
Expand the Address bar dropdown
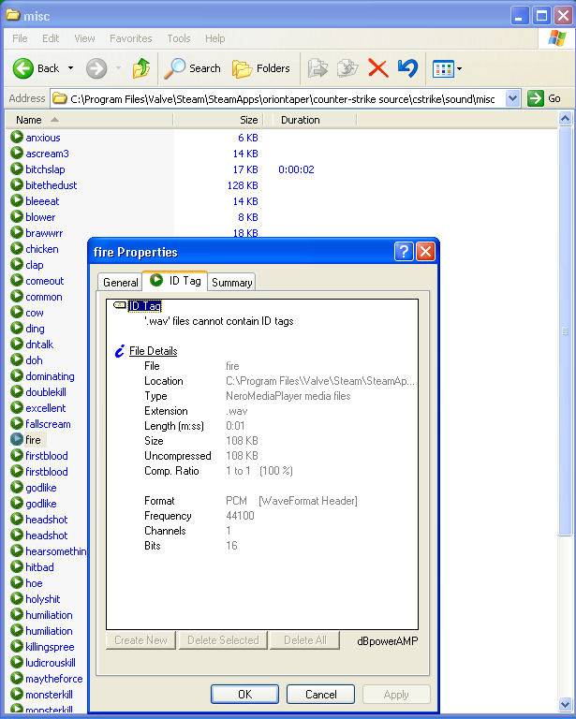512,98
